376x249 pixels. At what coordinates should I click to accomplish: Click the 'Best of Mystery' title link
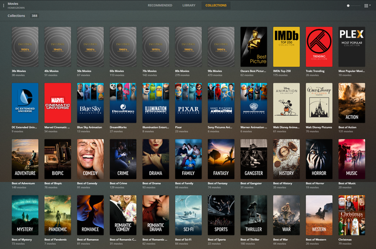point(22,240)
